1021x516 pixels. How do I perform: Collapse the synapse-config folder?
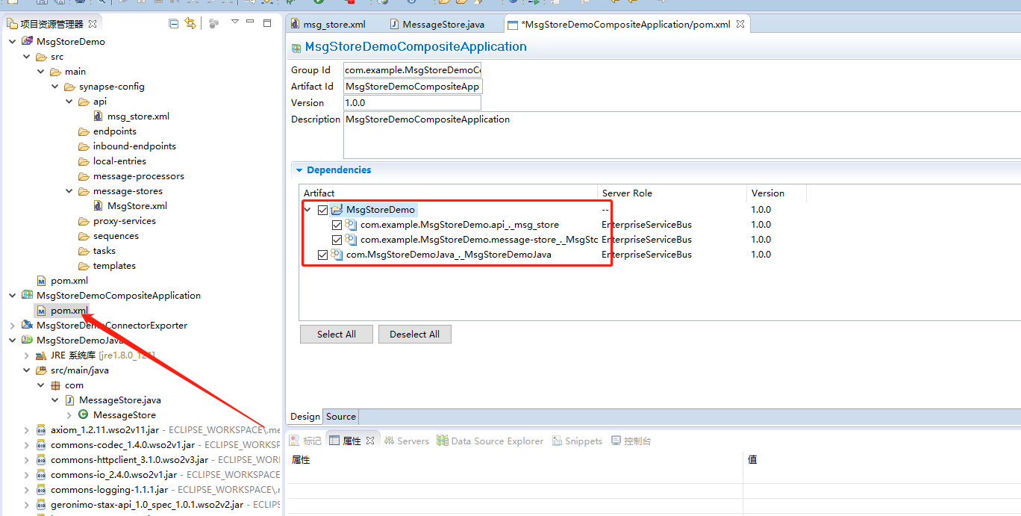coord(54,87)
